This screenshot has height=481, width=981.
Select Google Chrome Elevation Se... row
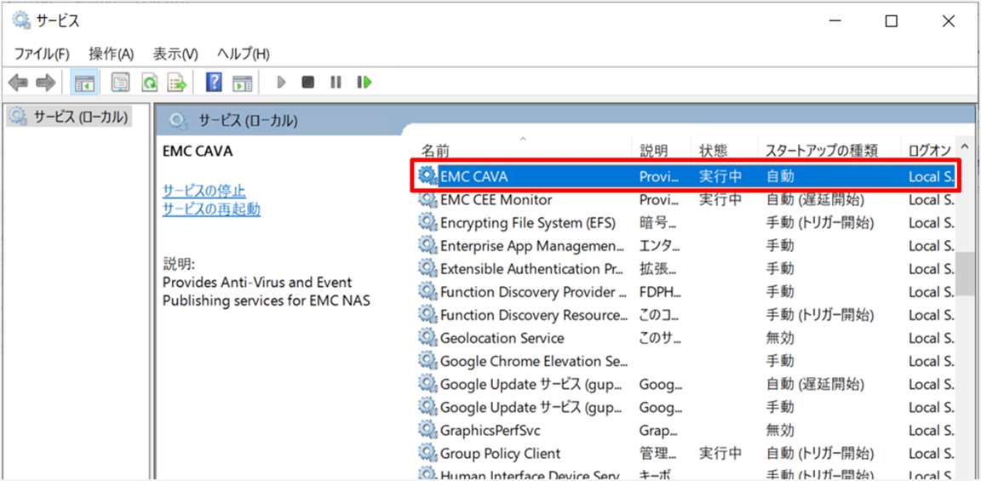[x=686, y=362]
